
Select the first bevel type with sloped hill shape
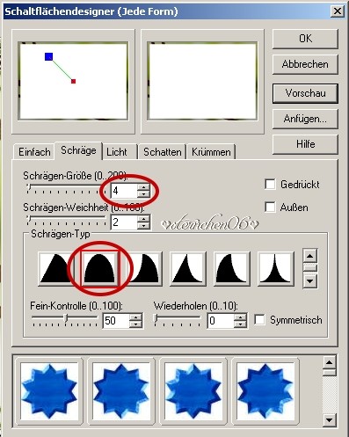pyautogui.click(x=55, y=269)
